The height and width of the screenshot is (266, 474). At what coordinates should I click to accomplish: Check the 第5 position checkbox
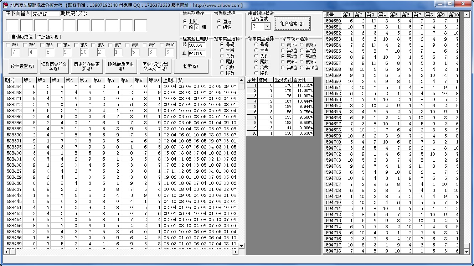pos(77,45)
